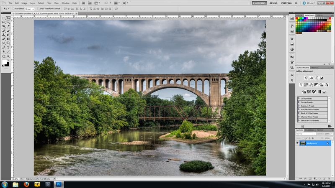Open Firefox from the Windows taskbar
This screenshot has width=335, height=188.
coord(26,184)
